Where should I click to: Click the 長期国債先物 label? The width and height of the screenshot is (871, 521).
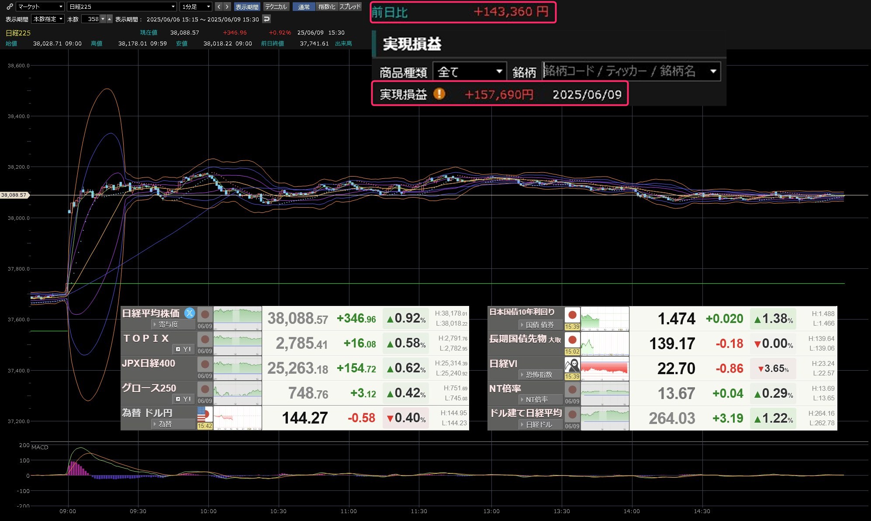point(518,339)
